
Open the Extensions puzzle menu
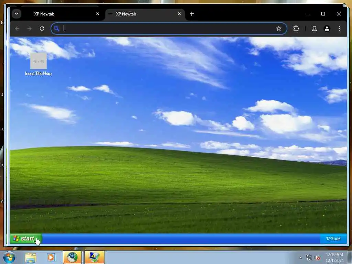click(x=296, y=29)
